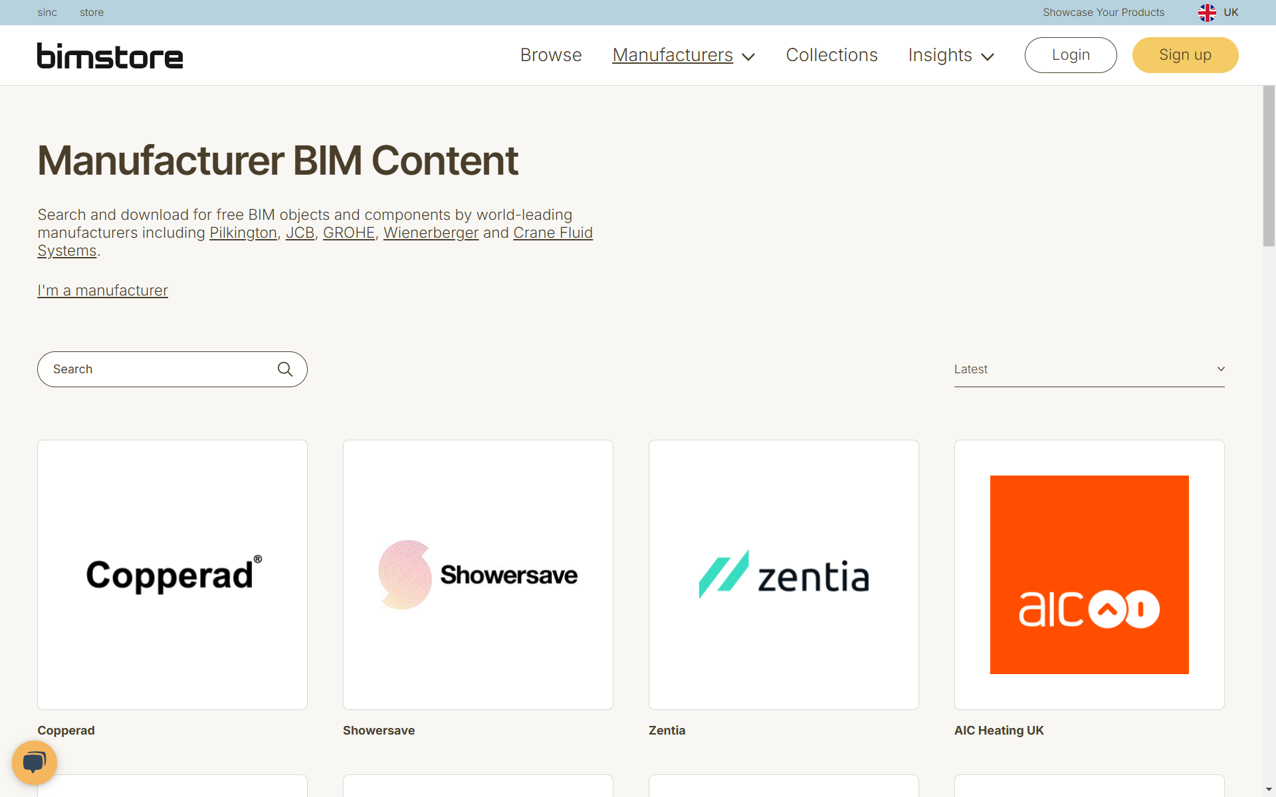The image size is (1276, 797).
Task: Click the UK flag icon
Action: pyautogui.click(x=1207, y=13)
